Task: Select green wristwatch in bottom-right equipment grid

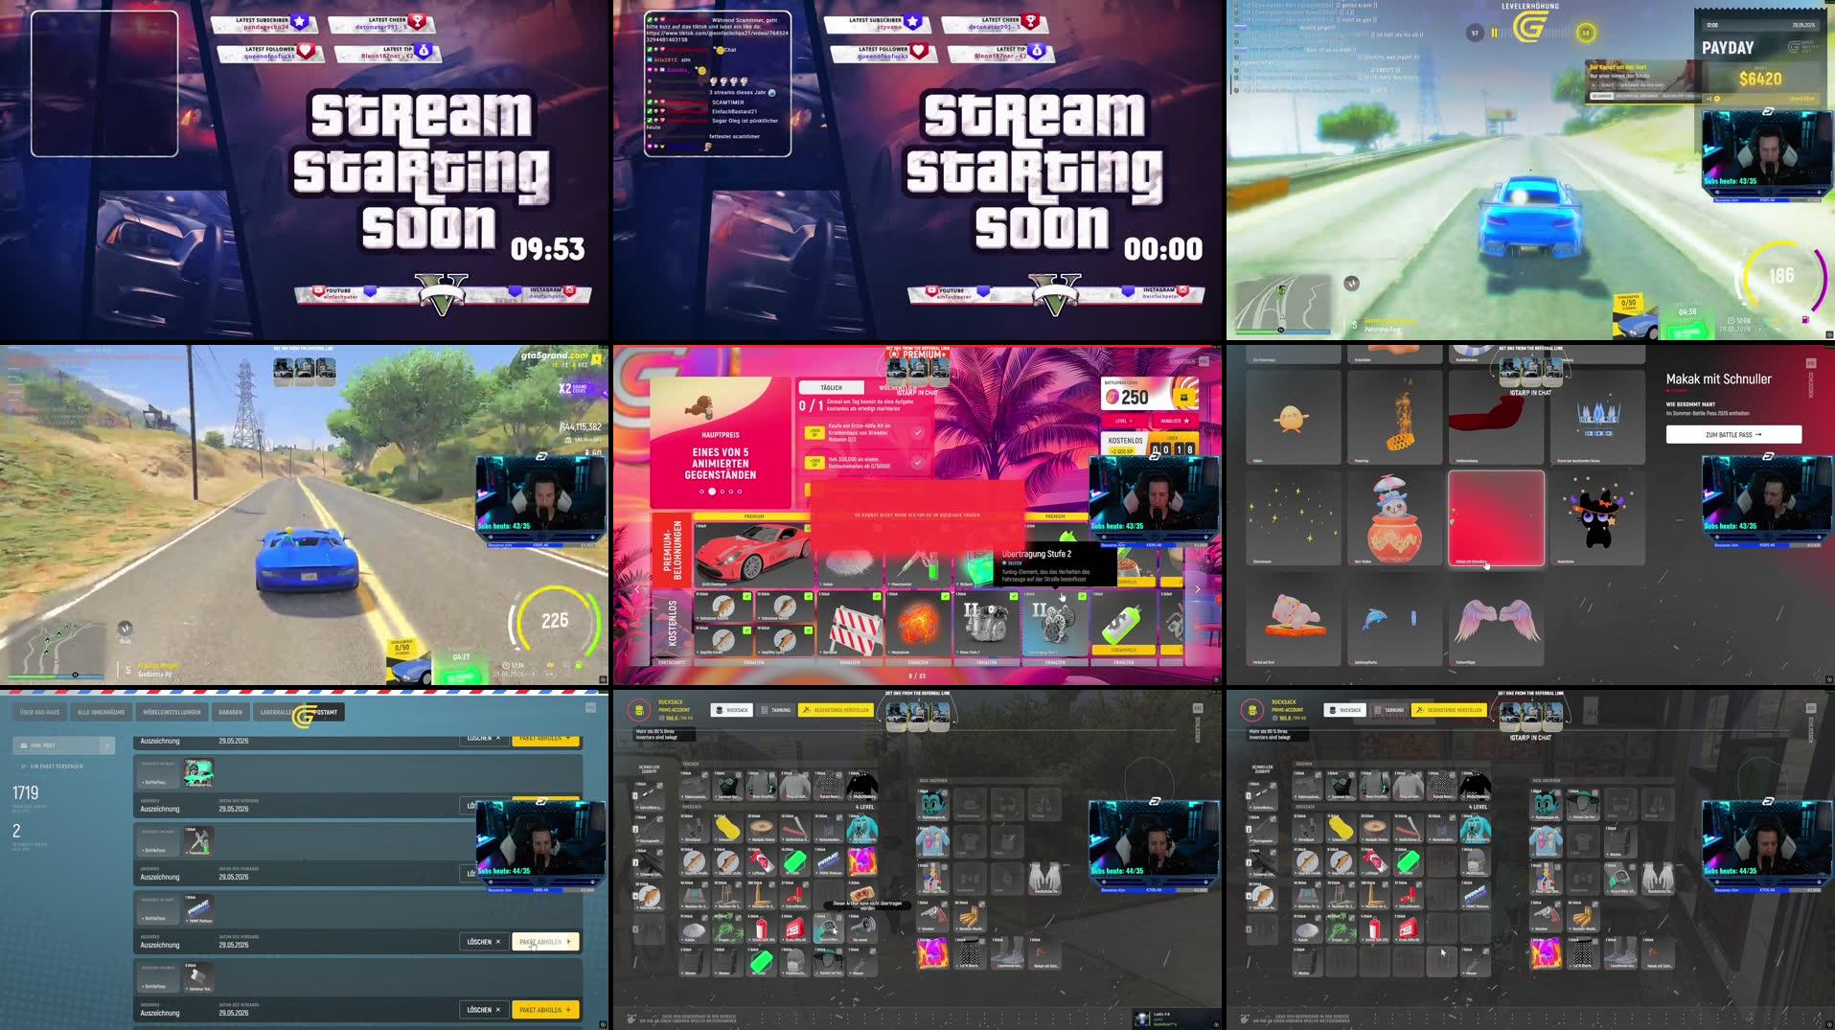Action: click(x=1619, y=877)
